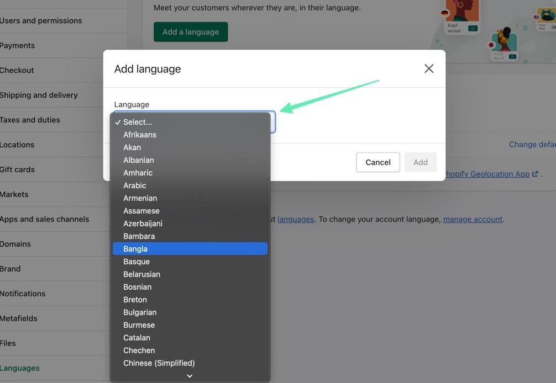
Task: Click the Cancel button
Action: click(x=377, y=162)
